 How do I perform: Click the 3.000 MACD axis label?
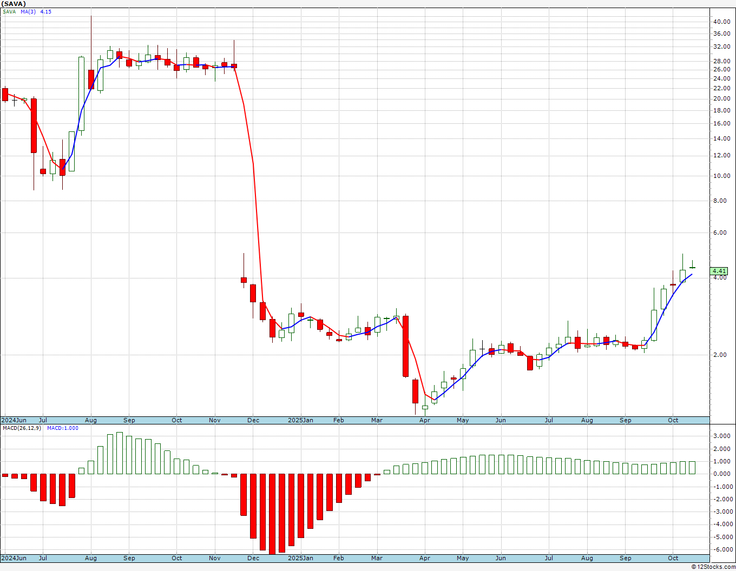tap(723, 436)
